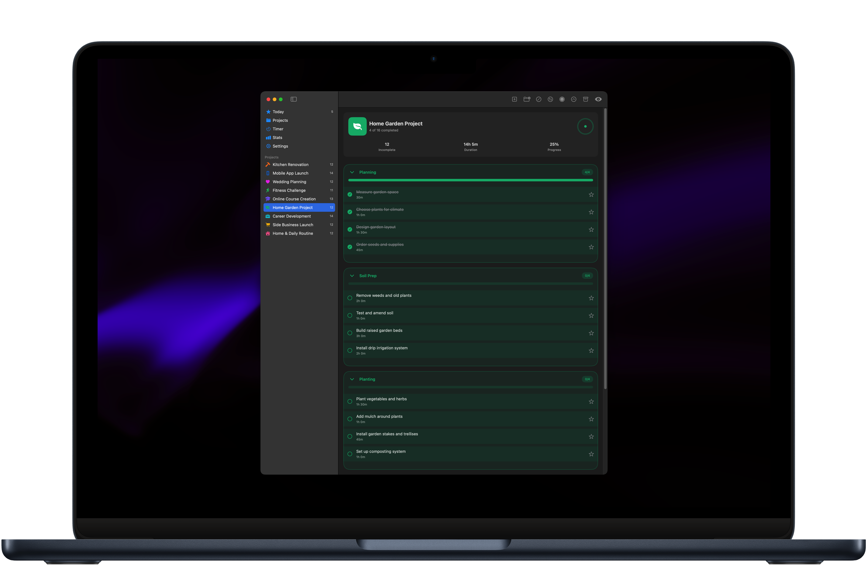Star the Build raised garden beds task
The width and height of the screenshot is (868, 566).
coord(591,333)
